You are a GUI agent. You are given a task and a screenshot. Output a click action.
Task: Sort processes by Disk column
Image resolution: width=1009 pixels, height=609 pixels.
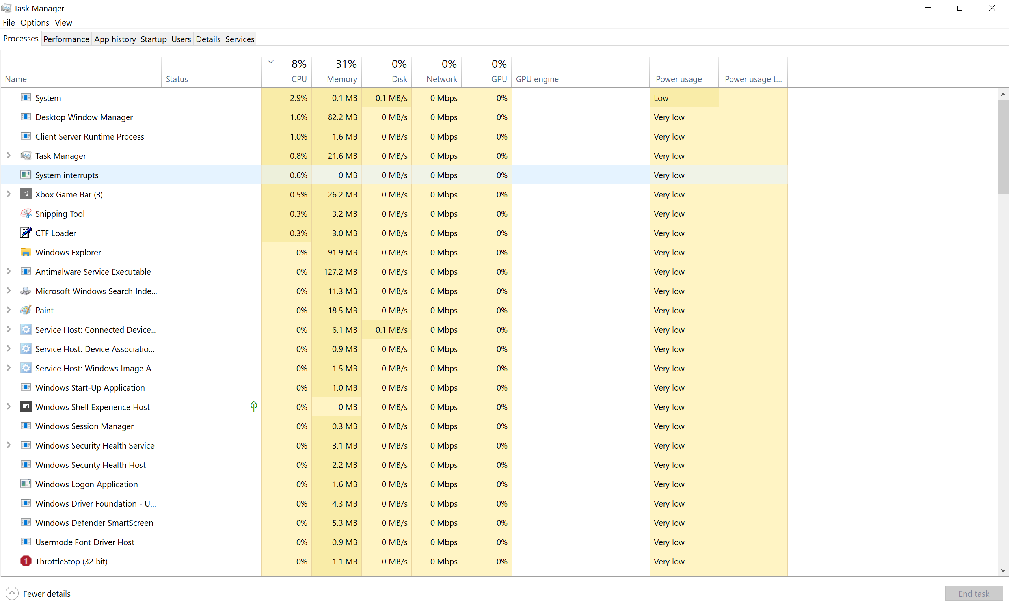[x=387, y=71]
